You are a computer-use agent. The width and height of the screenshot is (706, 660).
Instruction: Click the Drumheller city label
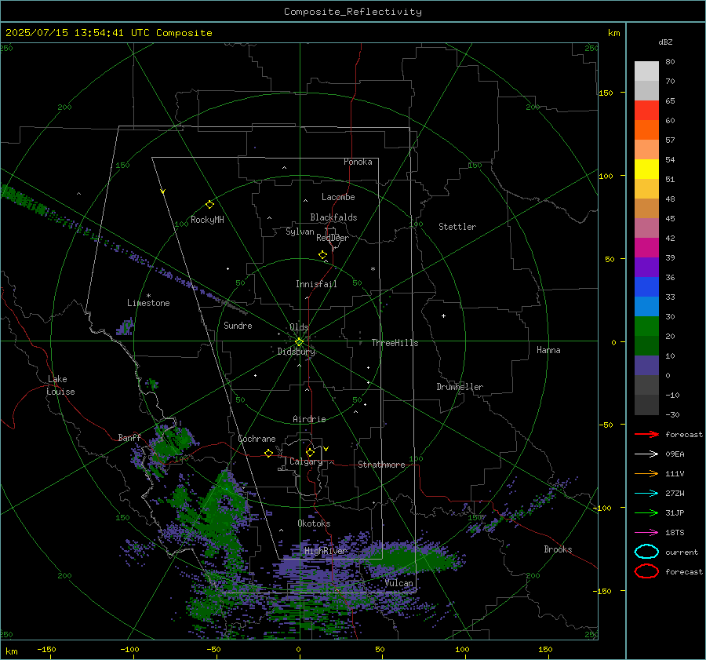[460, 387]
